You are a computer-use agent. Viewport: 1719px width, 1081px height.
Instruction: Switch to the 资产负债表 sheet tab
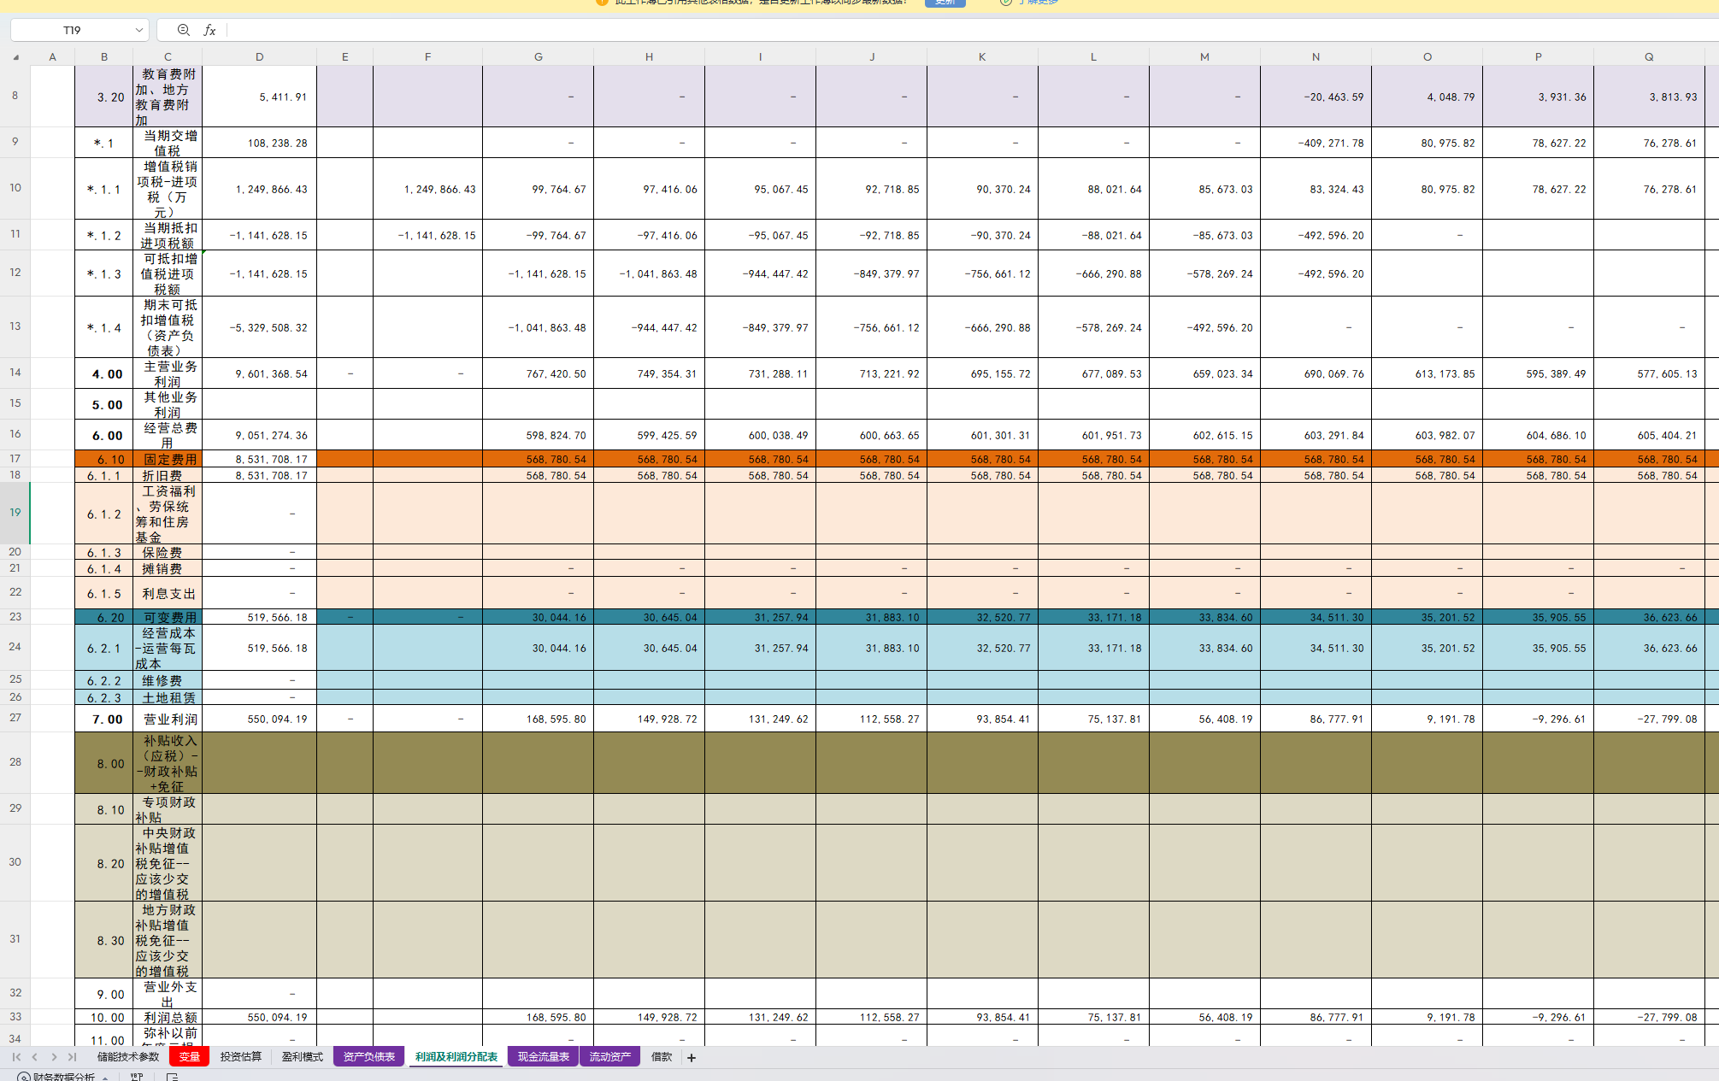point(368,1057)
